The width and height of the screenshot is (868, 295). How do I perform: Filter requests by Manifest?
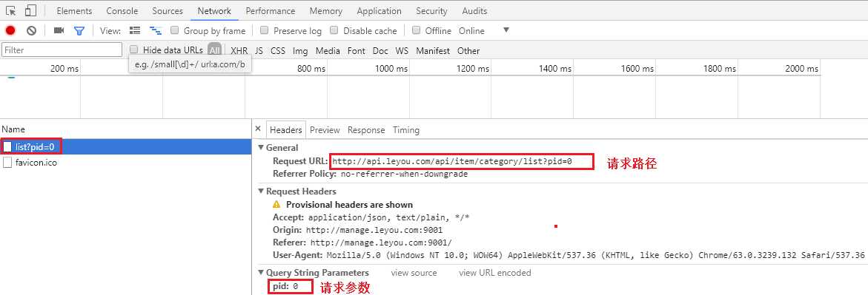point(433,50)
